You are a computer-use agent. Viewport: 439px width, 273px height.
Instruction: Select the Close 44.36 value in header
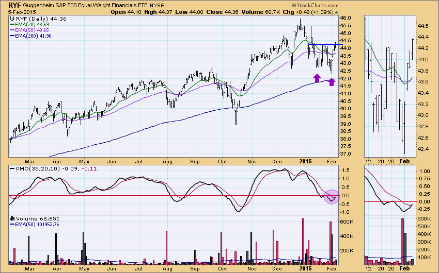click(x=222, y=12)
